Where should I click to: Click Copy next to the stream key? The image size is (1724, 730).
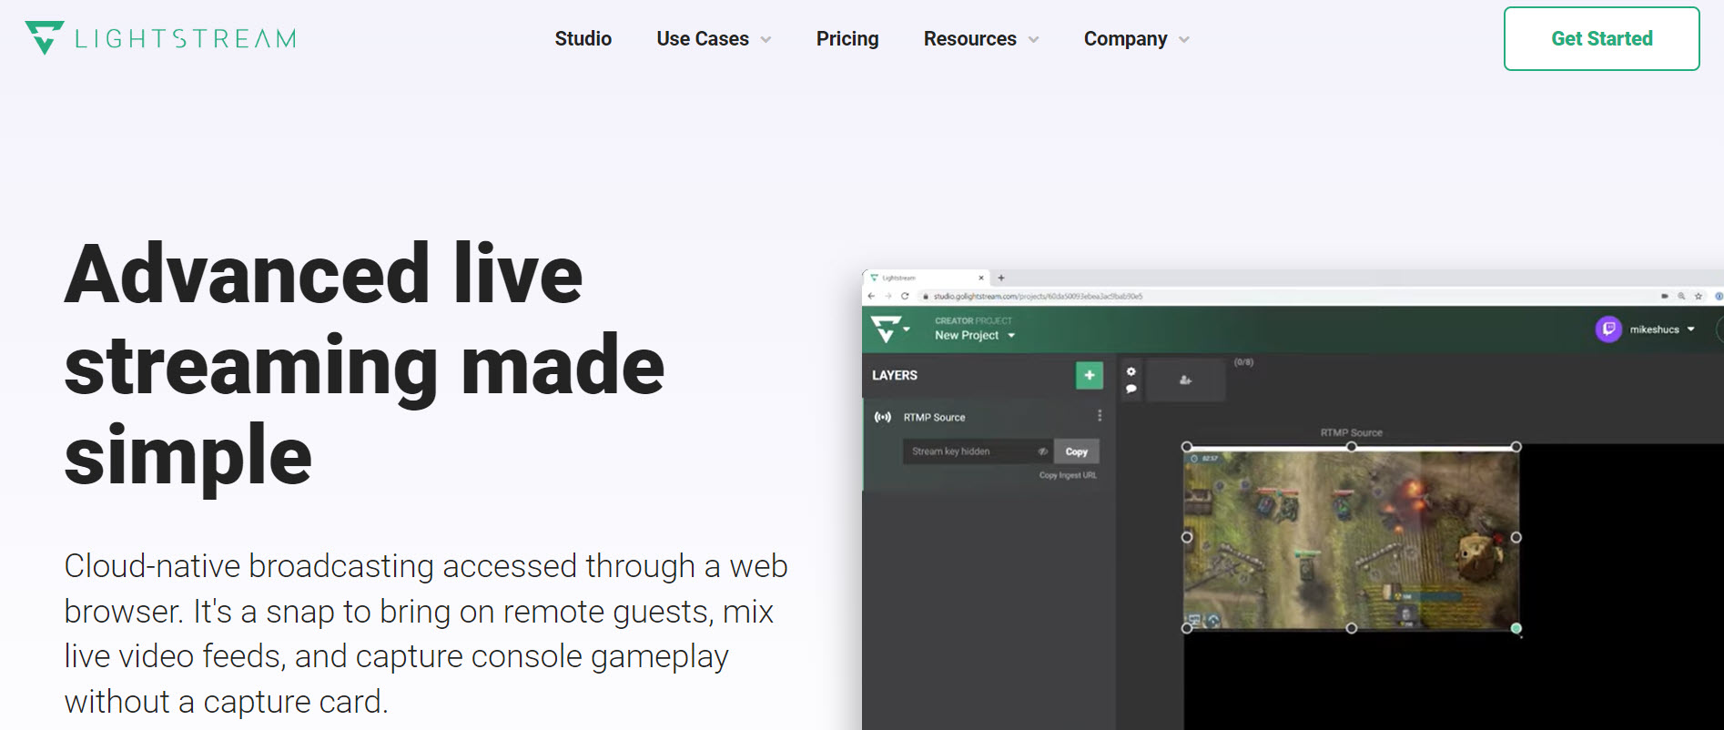tap(1077, 451)
